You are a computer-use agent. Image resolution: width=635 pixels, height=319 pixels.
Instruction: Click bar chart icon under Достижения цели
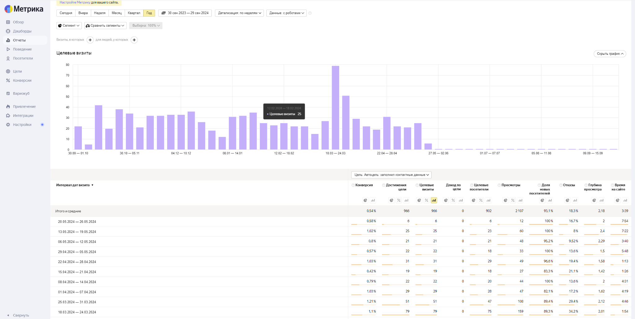406,200
